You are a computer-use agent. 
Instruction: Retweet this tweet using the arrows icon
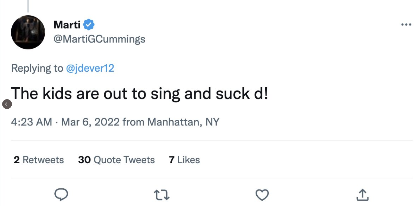point(161,195)
